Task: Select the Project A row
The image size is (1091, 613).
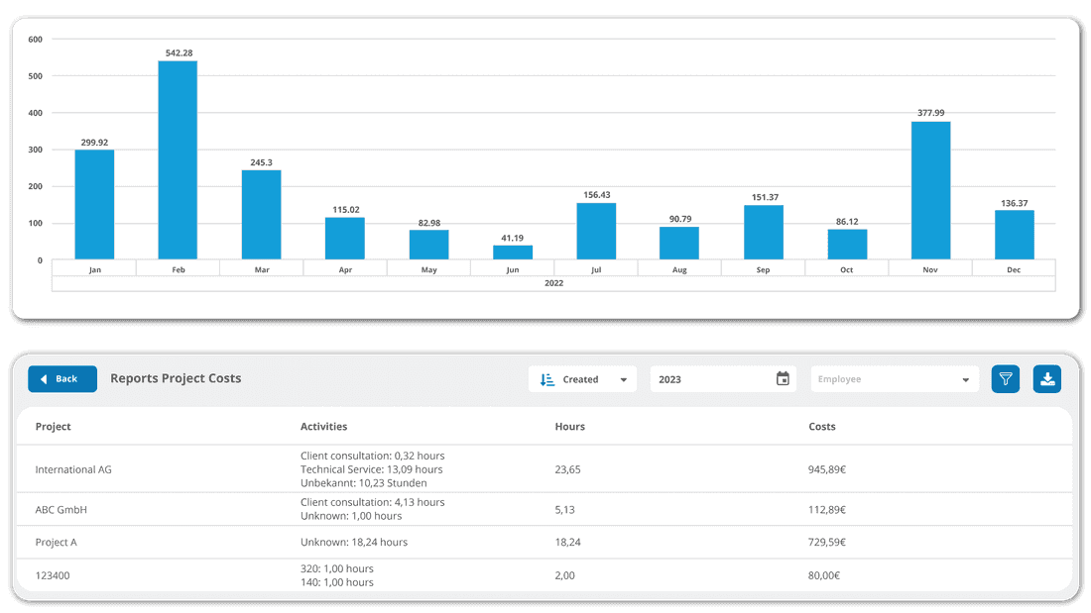Action: [x=58, y=542]
